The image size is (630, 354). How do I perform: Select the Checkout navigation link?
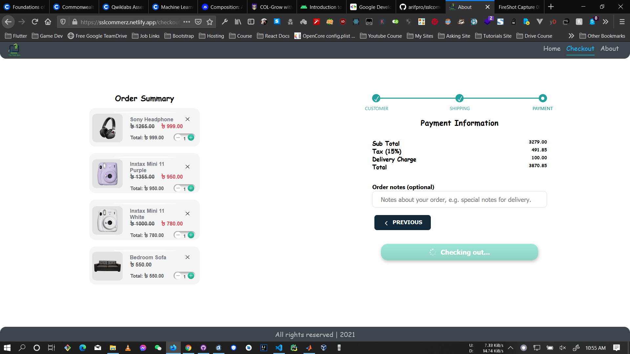(x=580, y=49)
